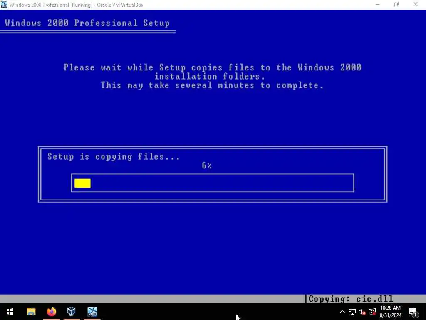Click the muted volume tray icon

click(362, 312)
